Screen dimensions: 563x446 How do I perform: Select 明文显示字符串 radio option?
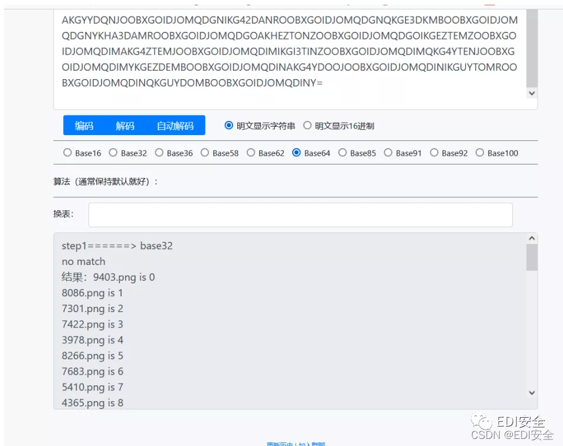(x=229, y=126)
